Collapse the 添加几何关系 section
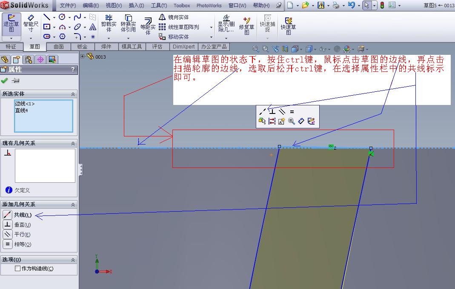The width and height of the screenshot is (455, 289). coord(73,205)
